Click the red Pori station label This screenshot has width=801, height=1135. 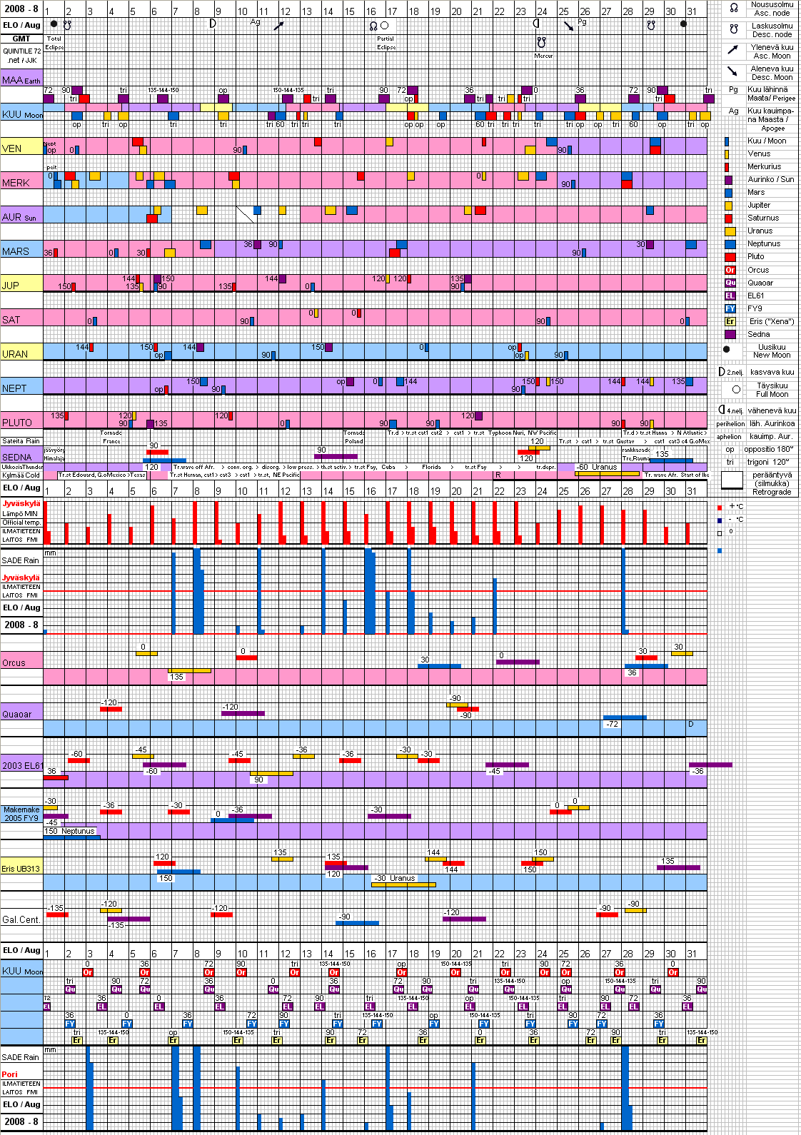[10, 1074]
